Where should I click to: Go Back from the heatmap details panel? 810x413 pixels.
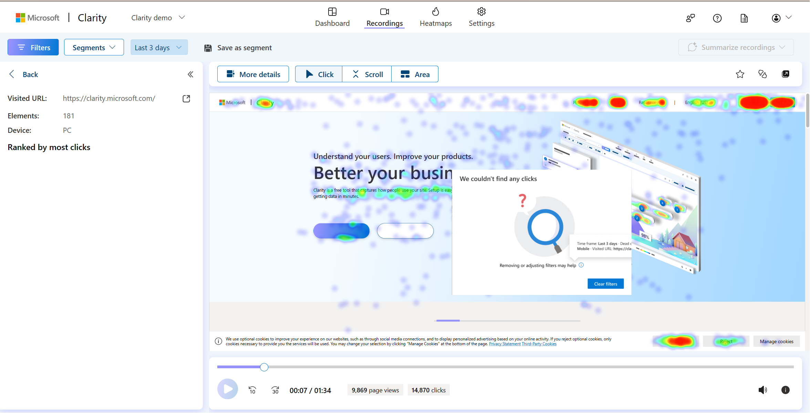(x=23, y=74)
